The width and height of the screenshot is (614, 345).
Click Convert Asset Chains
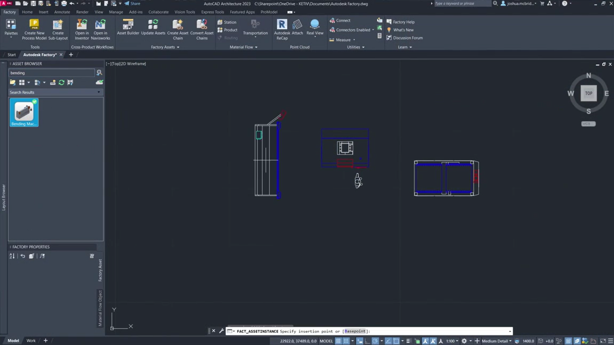point(202,29)
